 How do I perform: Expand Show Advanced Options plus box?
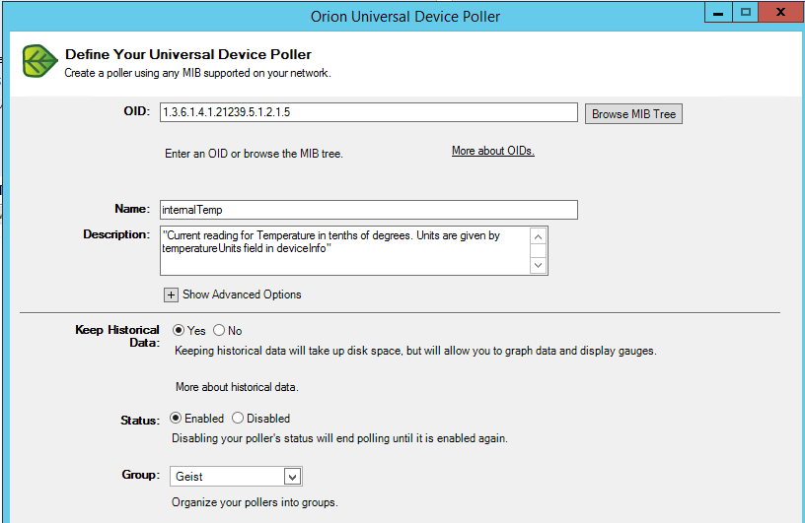pos(171,294)
